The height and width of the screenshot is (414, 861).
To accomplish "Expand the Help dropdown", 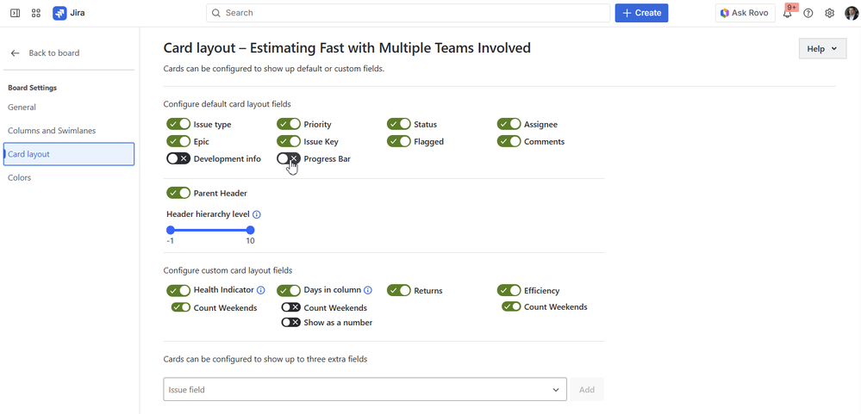I will pyautogui.click(x=822, y=49).
